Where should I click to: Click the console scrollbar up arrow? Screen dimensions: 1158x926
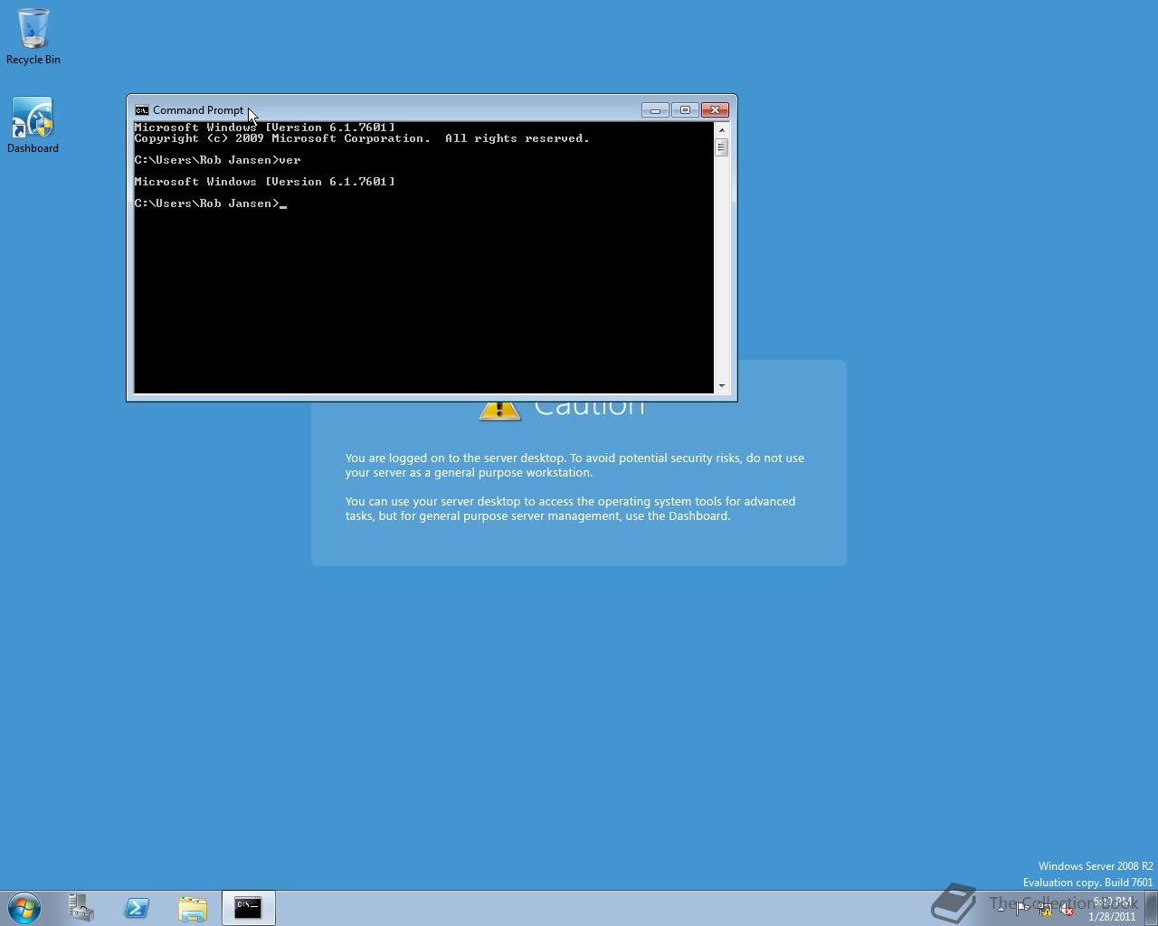(722, 128)
